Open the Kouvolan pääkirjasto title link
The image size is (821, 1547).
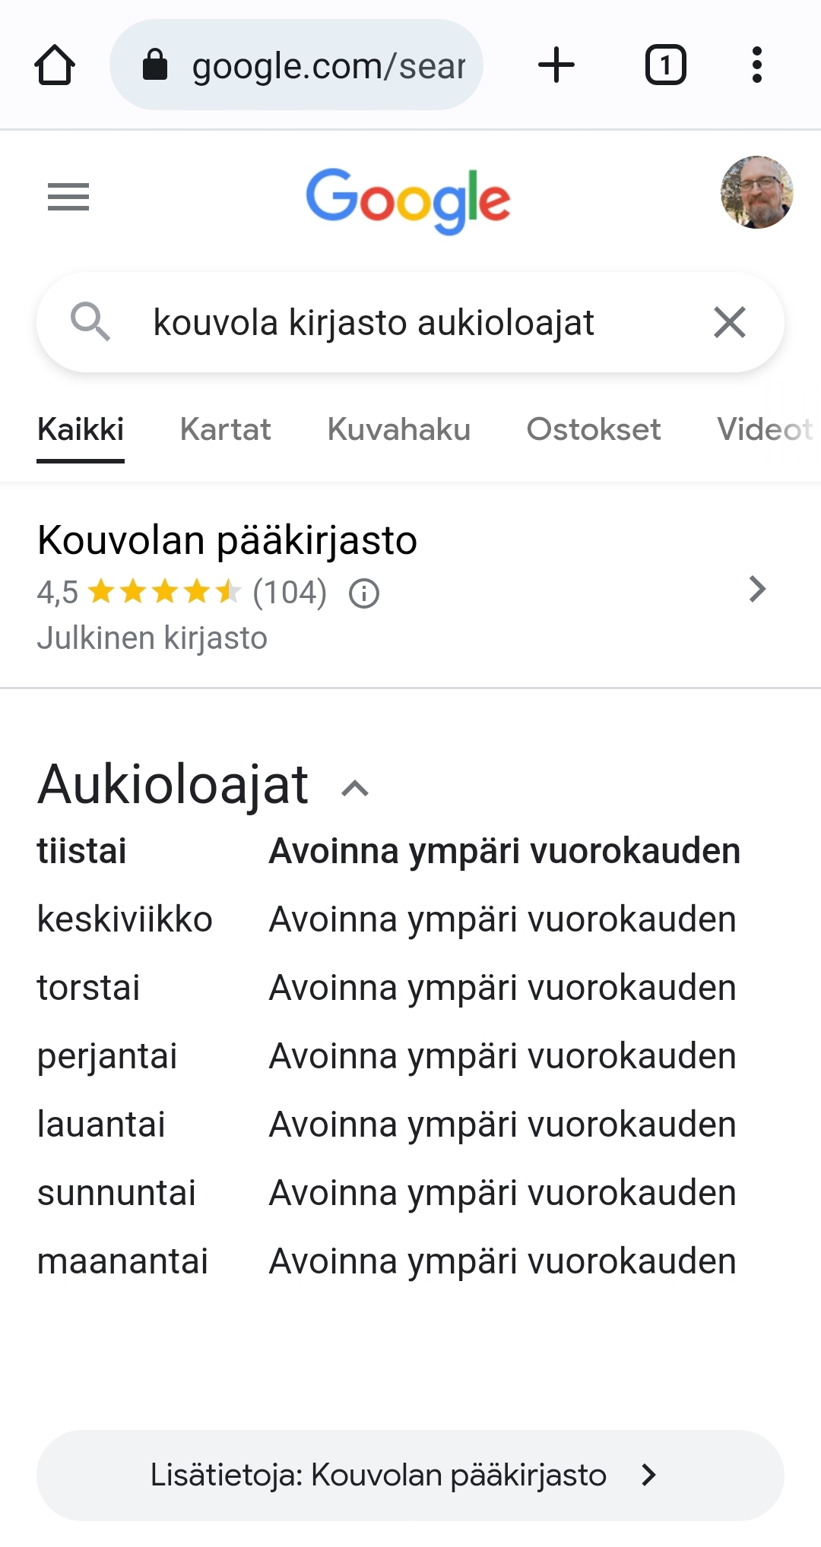coord(227,541)
